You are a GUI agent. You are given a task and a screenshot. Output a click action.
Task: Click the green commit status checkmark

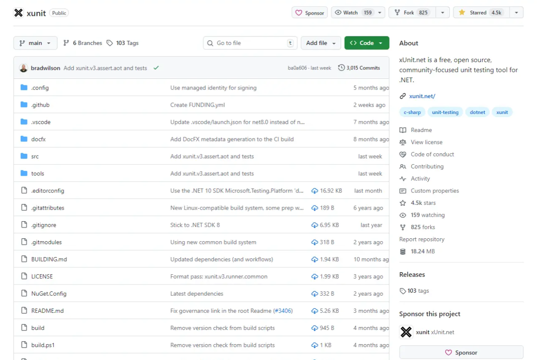[x=156, y=68]
